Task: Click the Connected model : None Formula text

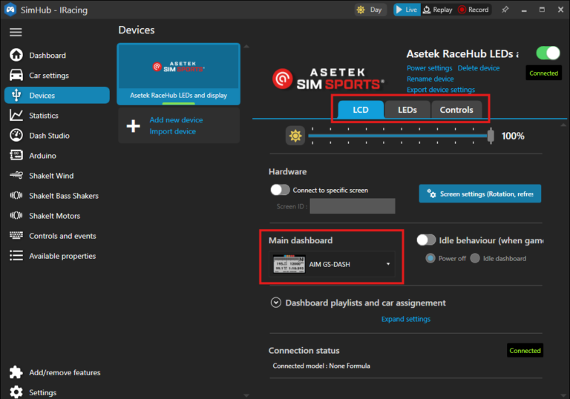Action: click(x=321, y=366)
